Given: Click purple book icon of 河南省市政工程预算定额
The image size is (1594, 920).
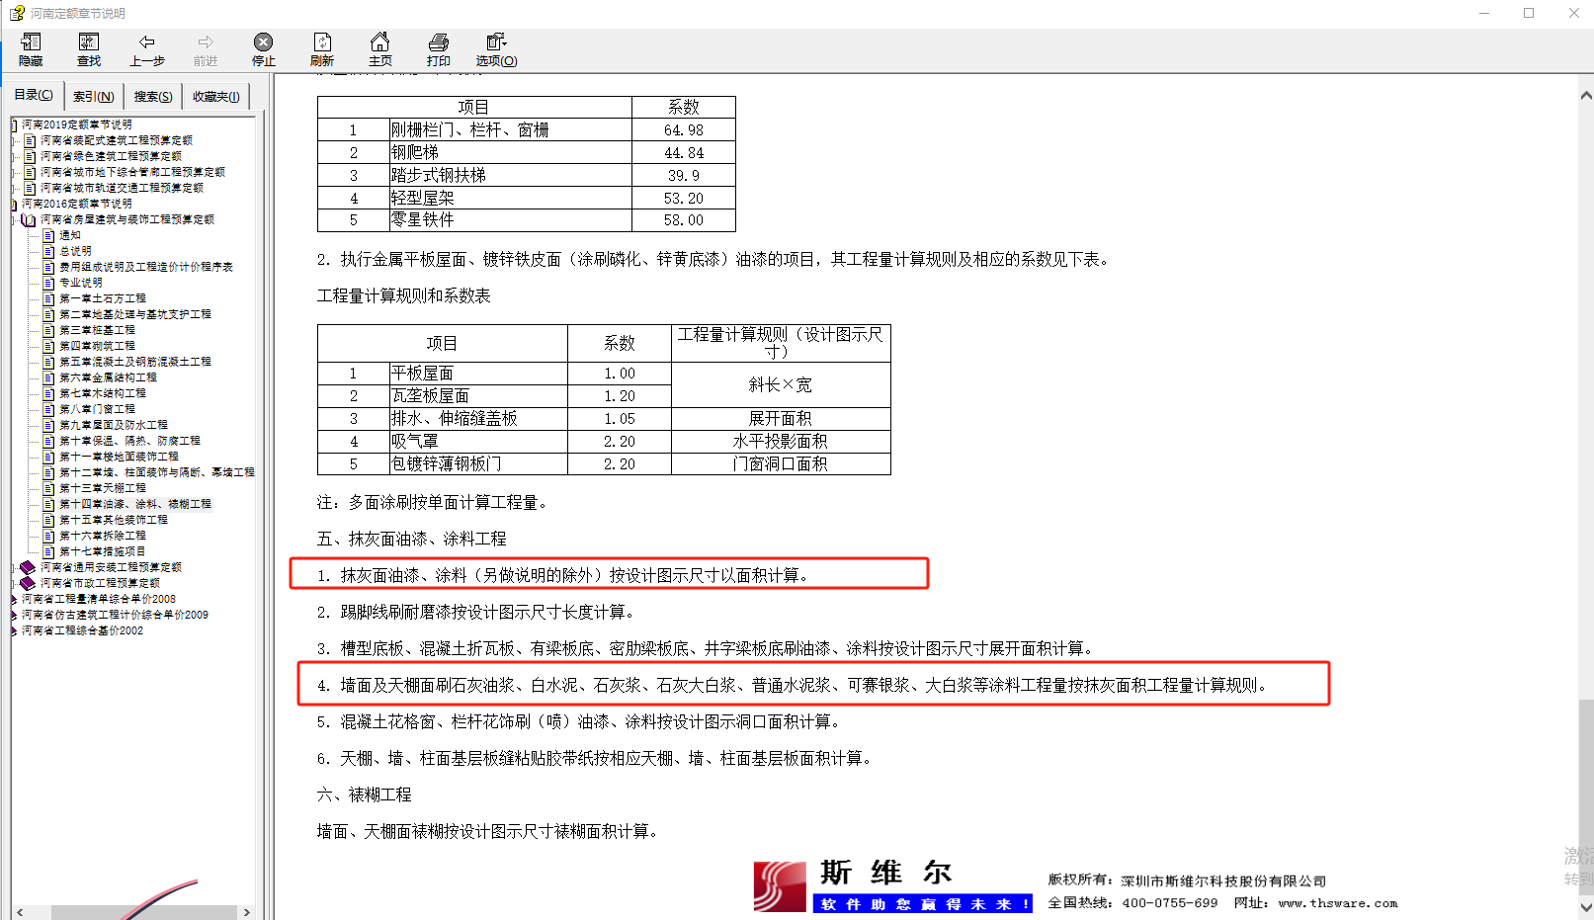Looking at the screenshot, I should point(28,583).
